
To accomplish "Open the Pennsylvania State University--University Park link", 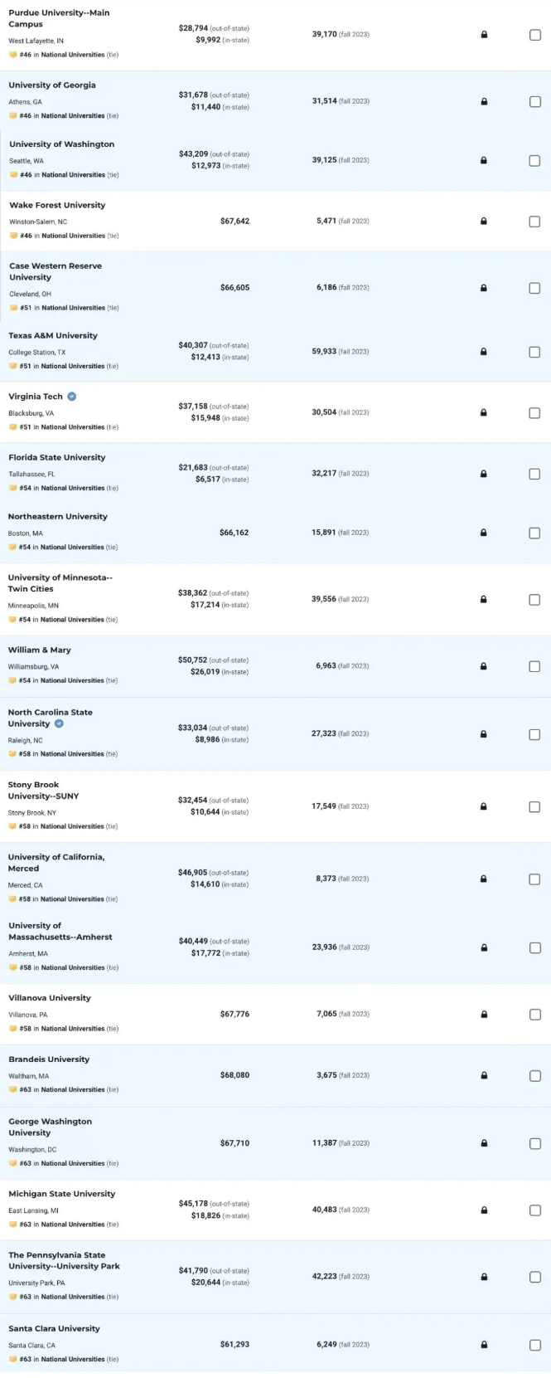I will (x=64, y=1261).
